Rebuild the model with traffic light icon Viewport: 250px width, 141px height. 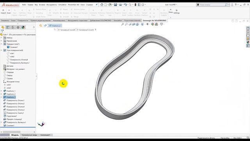pos(136,5)
